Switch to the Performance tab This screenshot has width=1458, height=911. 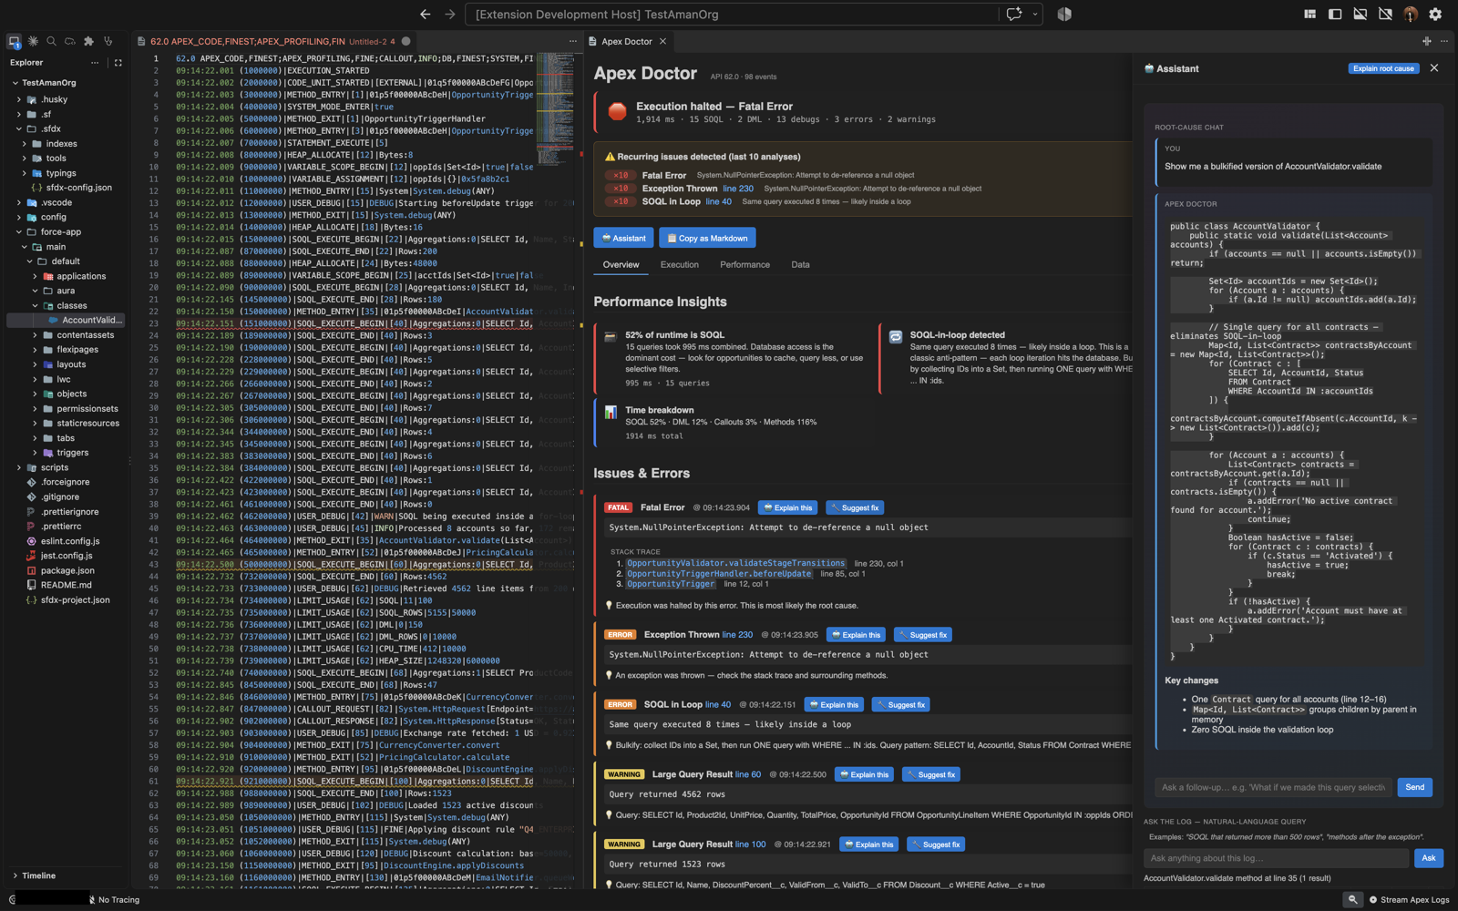coord(744,264)
